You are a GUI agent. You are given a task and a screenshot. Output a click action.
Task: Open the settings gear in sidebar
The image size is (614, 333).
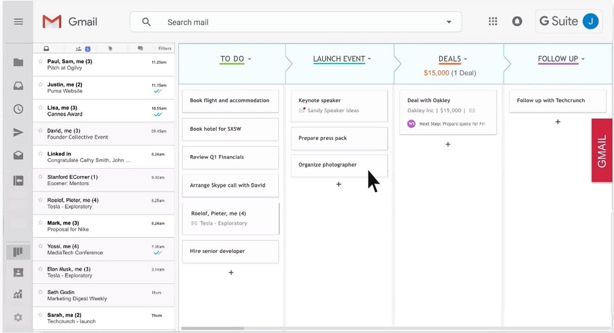click(17, 317)
